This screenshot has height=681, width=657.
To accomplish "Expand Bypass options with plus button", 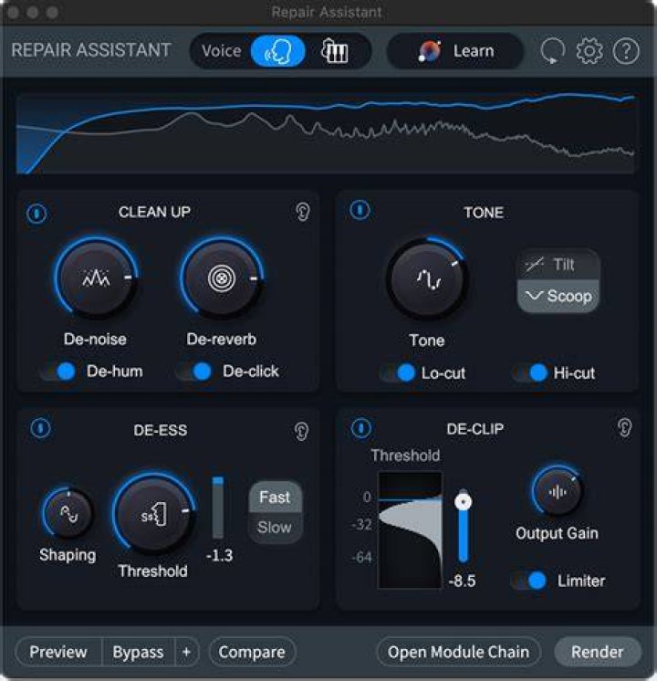I will [187, 652].
